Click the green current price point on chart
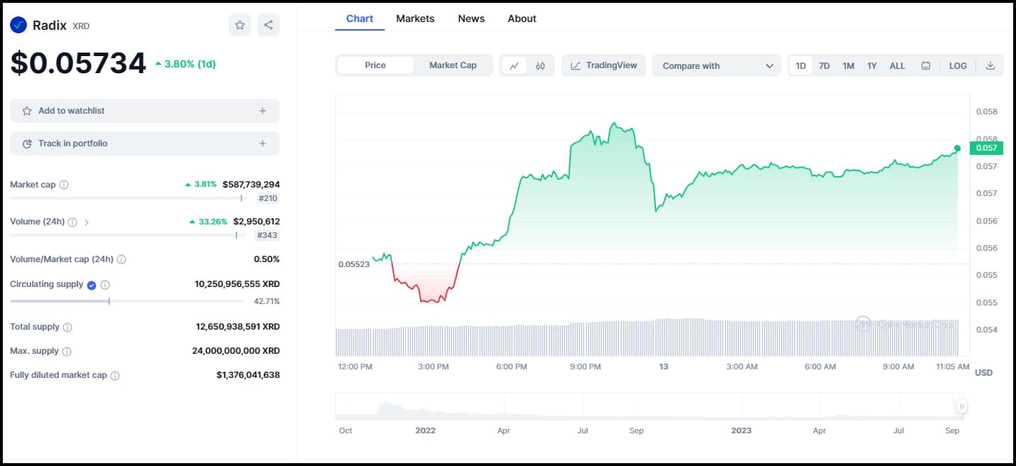 pos(957,148)
